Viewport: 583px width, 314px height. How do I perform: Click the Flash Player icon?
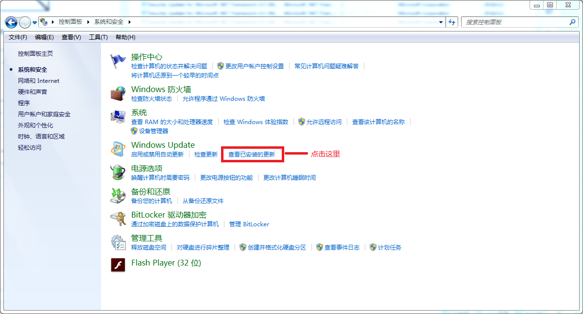(118, 265)
